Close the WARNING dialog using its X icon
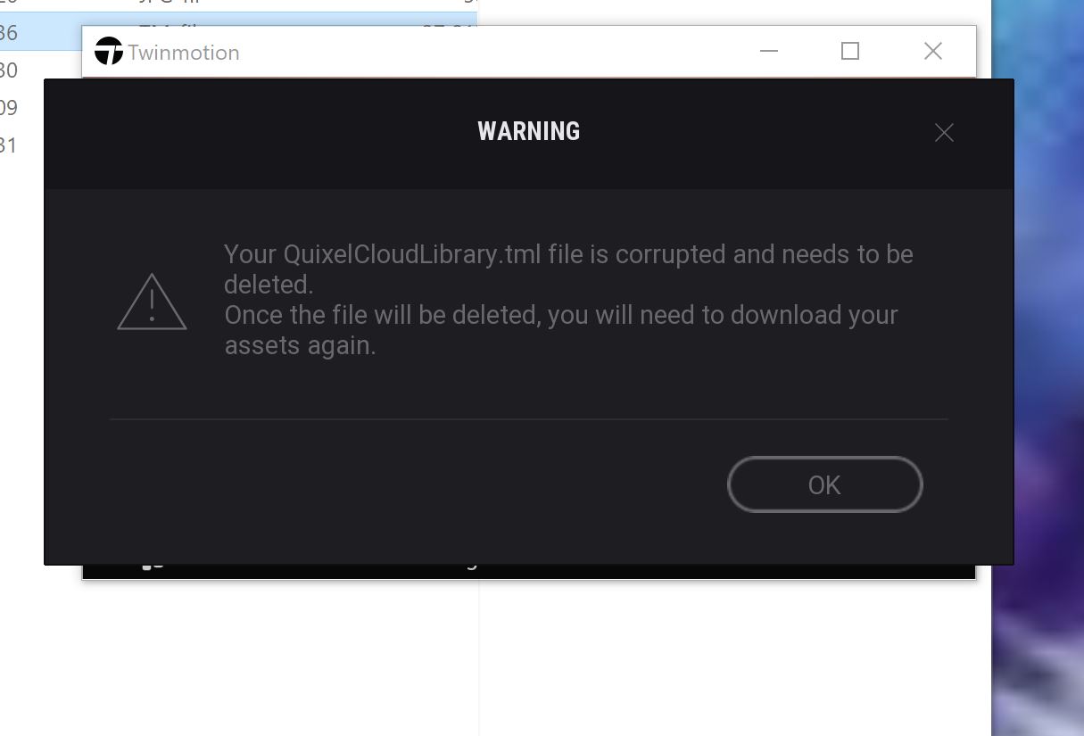 pos(944,133)
